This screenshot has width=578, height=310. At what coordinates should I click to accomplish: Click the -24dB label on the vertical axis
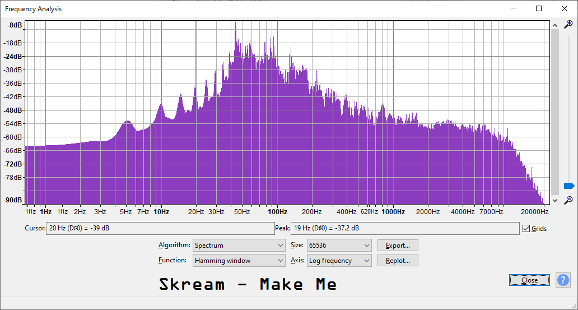pyautogui.click(x=13, y=57)
